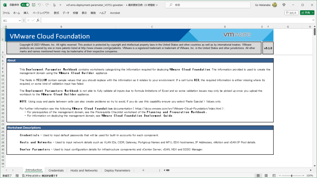Click the 'Hosts and Networks' description line
This screenshot has height=178, width=317.
(x=138, y=142)
